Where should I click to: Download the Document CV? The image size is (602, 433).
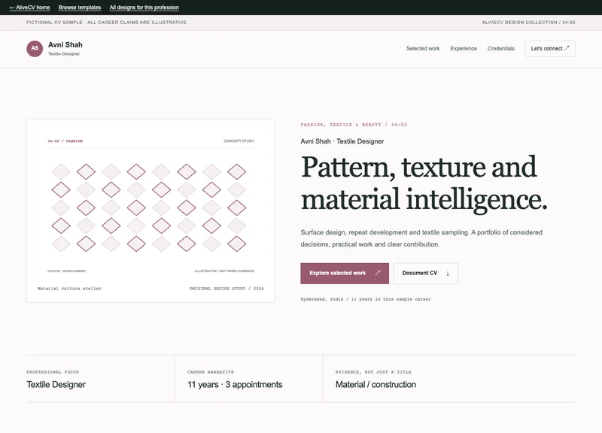coord(425,274)
